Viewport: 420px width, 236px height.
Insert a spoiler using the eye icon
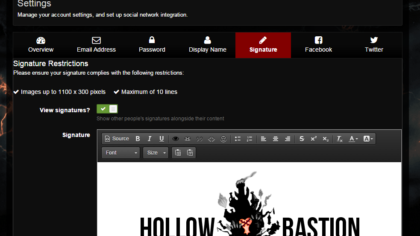(x=176, y=139)
